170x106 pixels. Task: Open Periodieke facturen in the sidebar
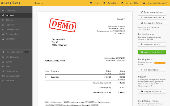[x=16, y=52]
